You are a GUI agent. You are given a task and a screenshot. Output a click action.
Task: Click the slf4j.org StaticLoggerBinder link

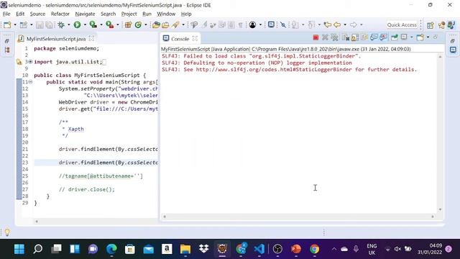click(x=274, y=70)
